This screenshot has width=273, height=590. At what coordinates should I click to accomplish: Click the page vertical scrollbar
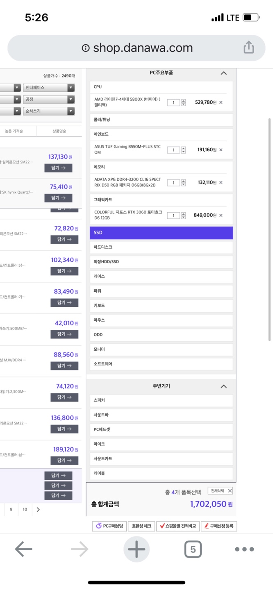(269, 229)
